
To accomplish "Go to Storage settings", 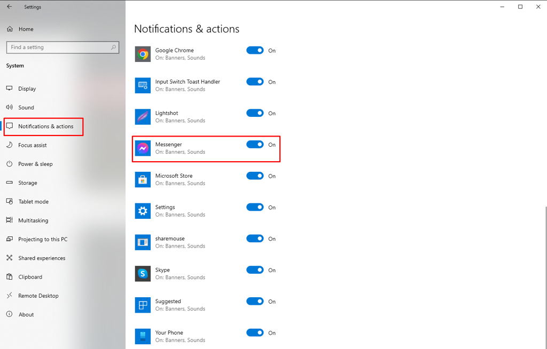I will 63,183.
